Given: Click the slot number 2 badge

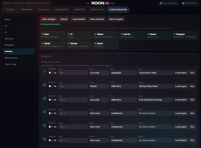Looking at the screenshot, I should [45, 85].
